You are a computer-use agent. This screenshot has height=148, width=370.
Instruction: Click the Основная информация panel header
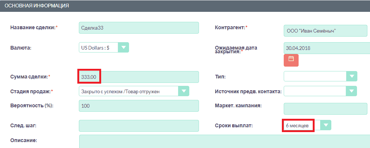tap(185, 6)
